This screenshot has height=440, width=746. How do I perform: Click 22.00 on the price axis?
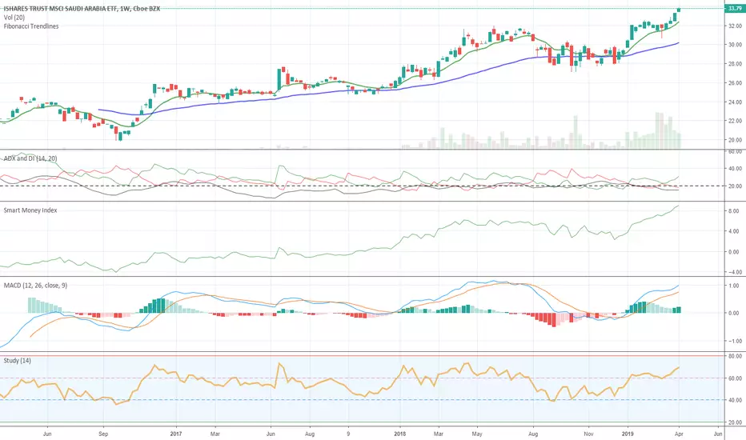[735, 121]
